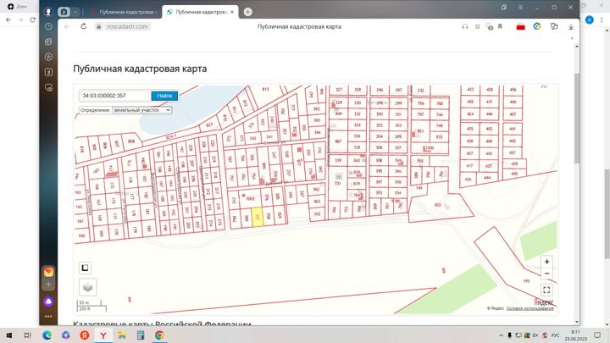Open the Alice chat icon in title bar
The image size is (610, 343).
pyautogui.click(x=504, y=8)
